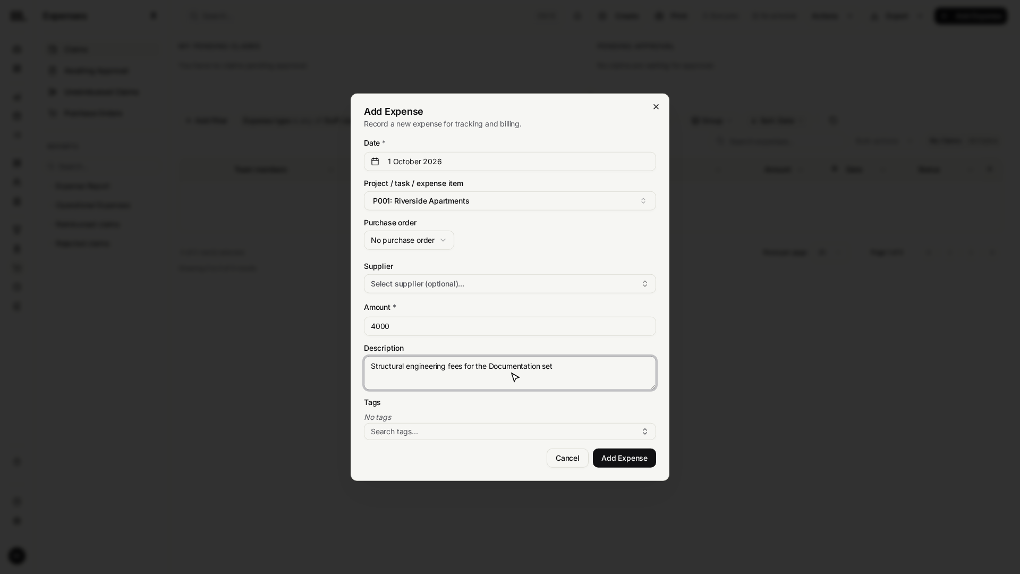This screenshot has height=574, width=1020.
Task: Submit with the Add Expense button
Action: (624, 458)
